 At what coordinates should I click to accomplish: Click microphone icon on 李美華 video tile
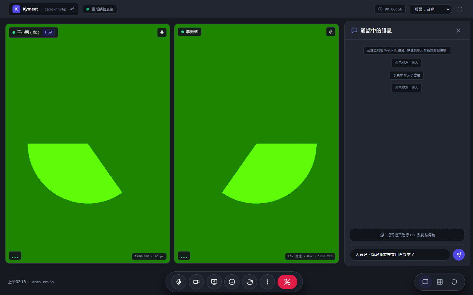[x=331, y=32]
